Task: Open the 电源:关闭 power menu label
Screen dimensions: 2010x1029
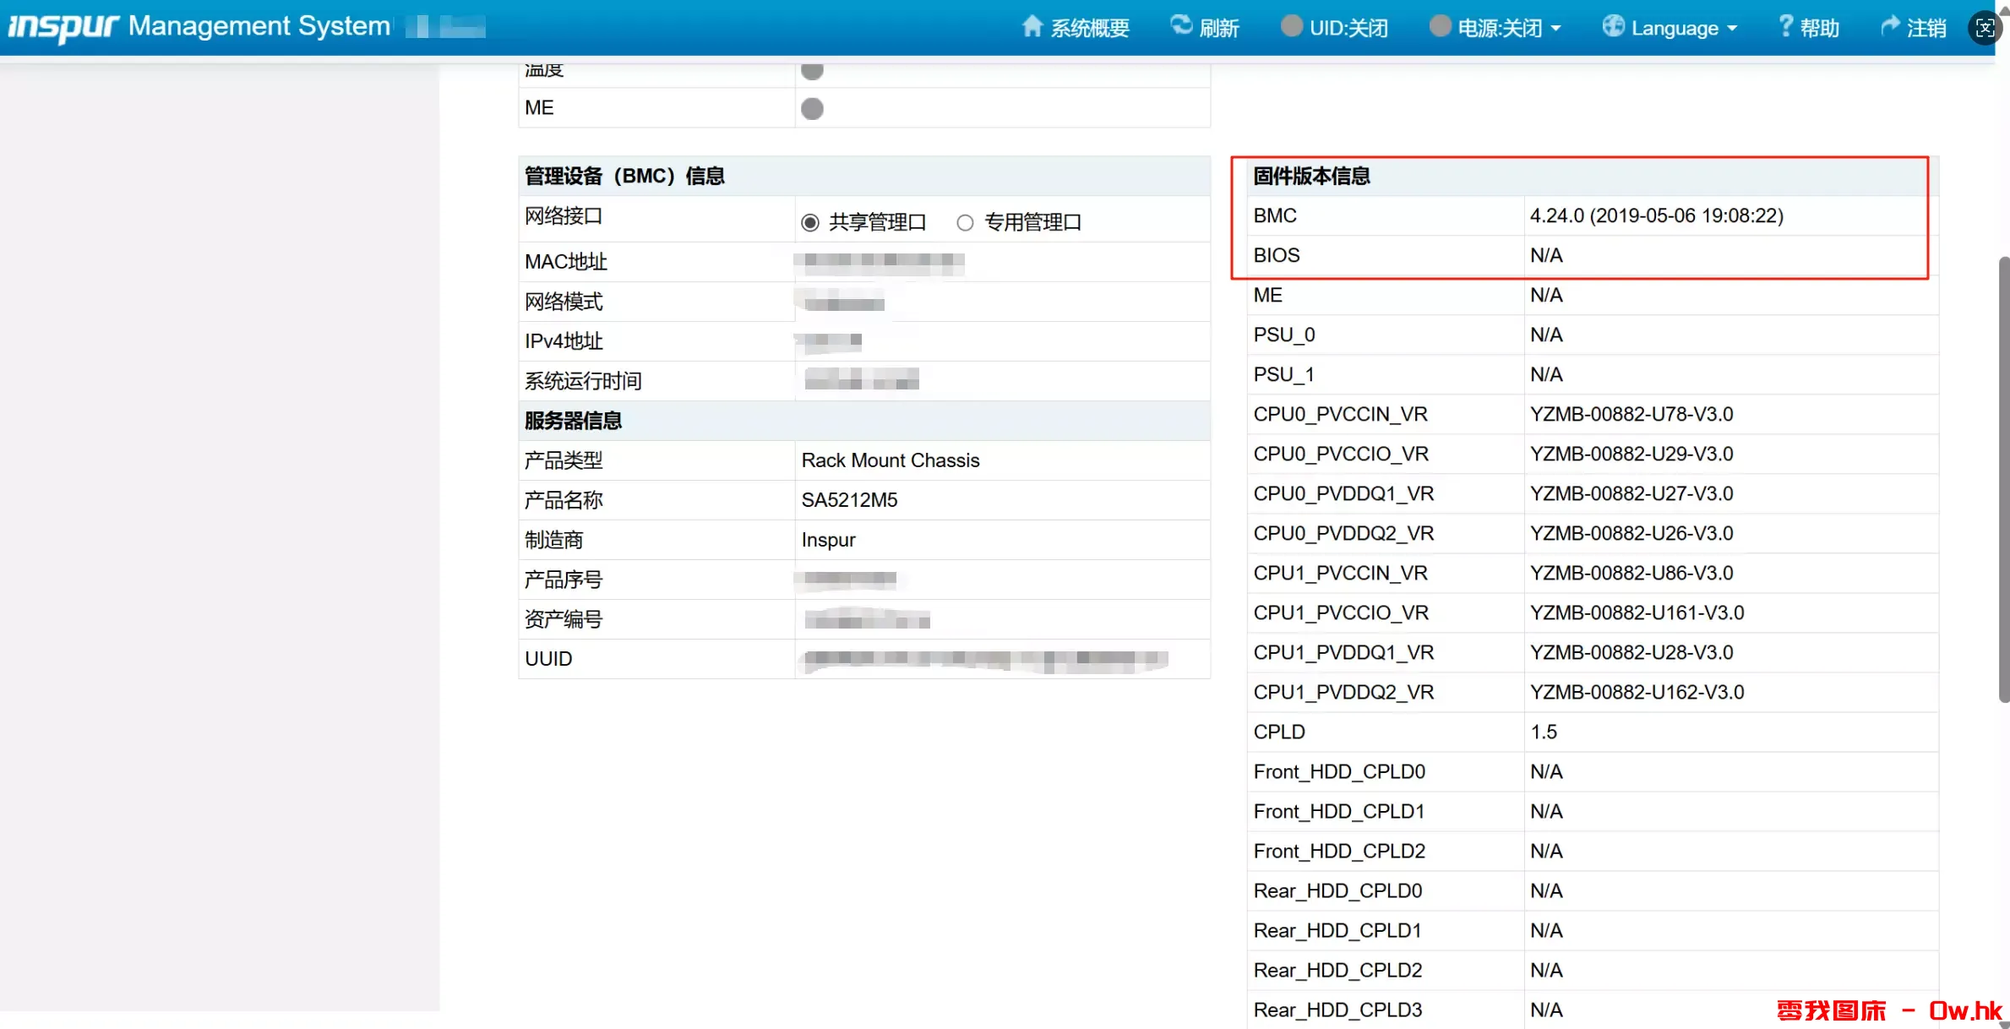Action: coord(1500,28)
